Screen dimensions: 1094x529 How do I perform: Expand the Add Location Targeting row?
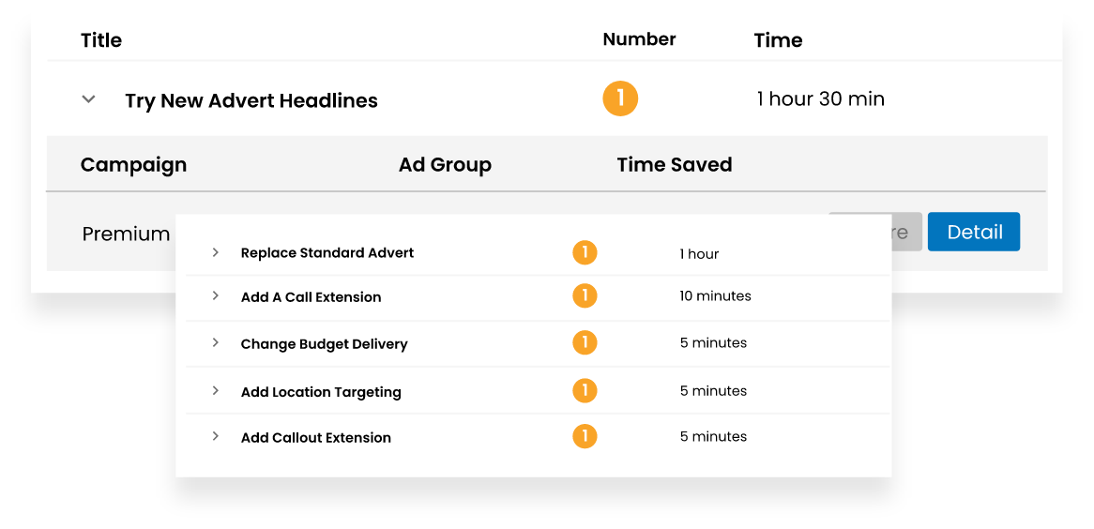215,391
